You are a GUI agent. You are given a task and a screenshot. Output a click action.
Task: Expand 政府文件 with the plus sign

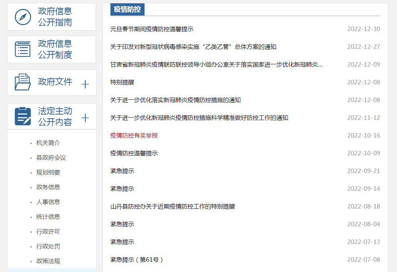(85, 84)
